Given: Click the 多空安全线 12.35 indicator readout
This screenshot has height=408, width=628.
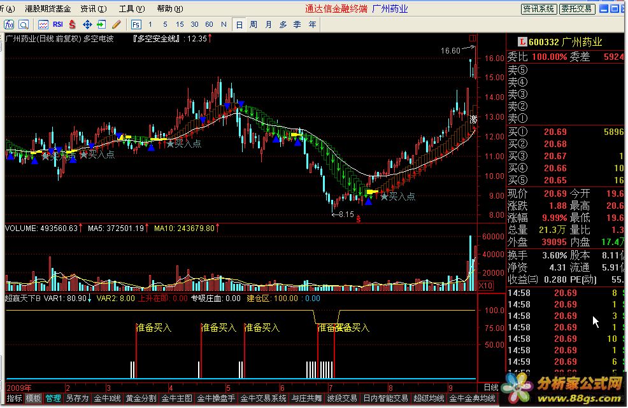Looking at the screenshot, I should tap(172, 39).
